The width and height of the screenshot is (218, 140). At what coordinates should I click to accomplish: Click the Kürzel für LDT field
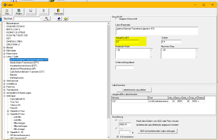[127, 42]
